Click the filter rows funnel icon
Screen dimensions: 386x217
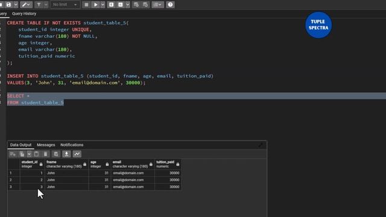pyautogui.click(x=39, y=4)
